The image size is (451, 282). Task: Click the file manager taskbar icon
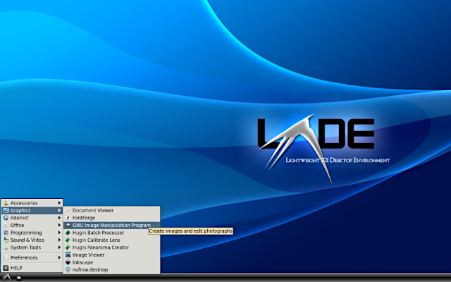[19, 278]
